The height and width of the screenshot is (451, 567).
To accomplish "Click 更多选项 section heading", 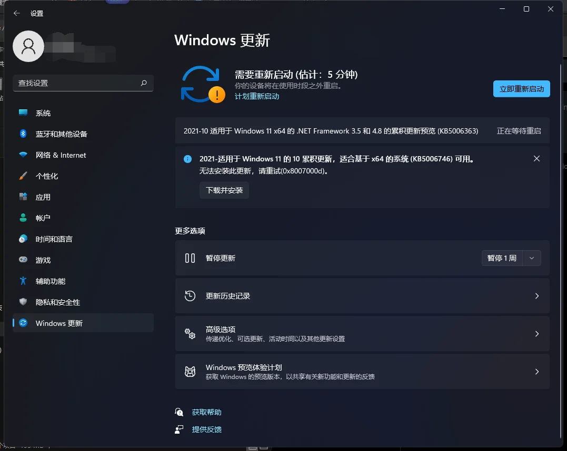I will (x=190, y=231).
